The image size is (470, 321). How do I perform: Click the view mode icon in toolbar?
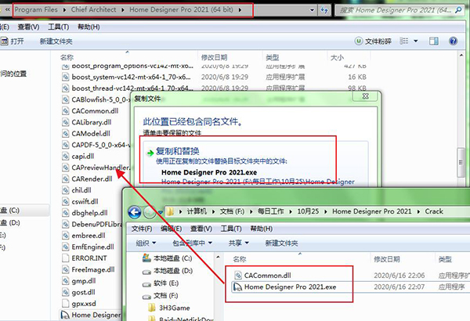404,41
